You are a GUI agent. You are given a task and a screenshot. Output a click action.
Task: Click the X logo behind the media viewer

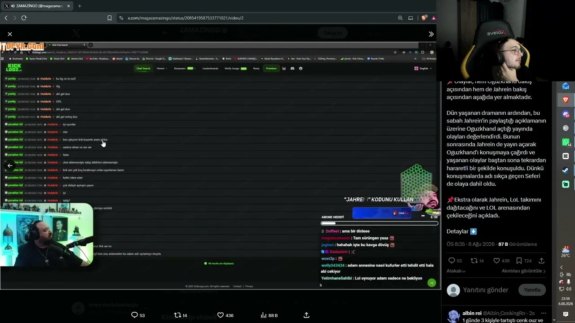[x=76, y=34]
